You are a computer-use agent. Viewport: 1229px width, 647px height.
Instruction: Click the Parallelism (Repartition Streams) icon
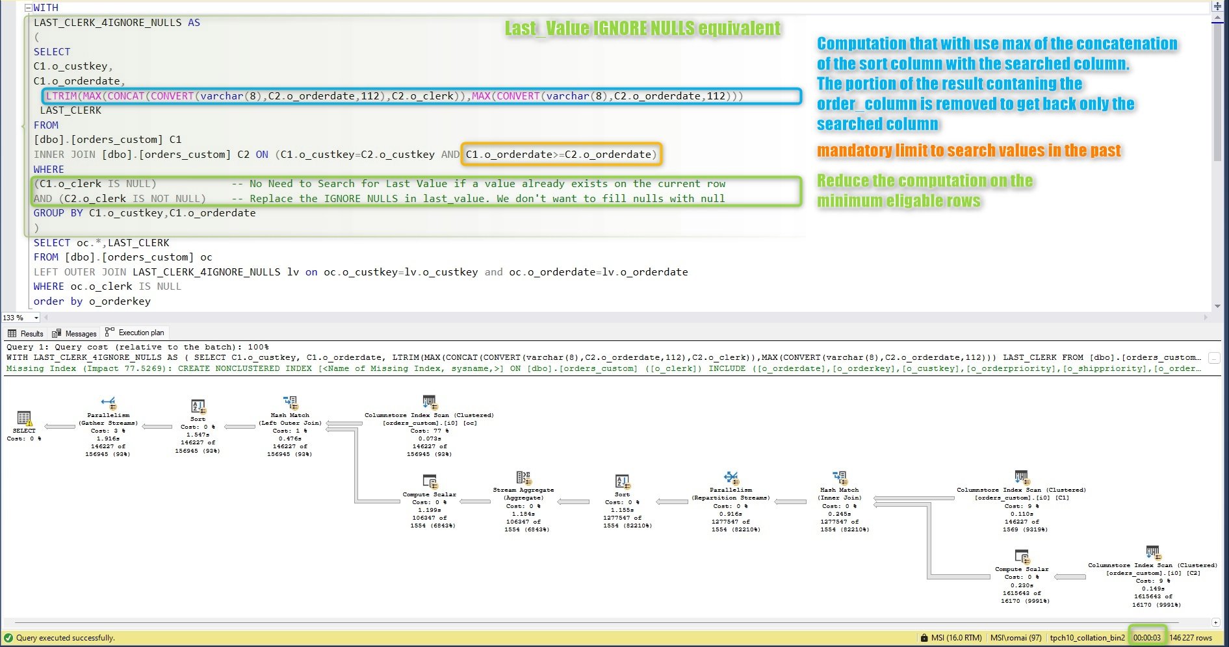(731, 478)
